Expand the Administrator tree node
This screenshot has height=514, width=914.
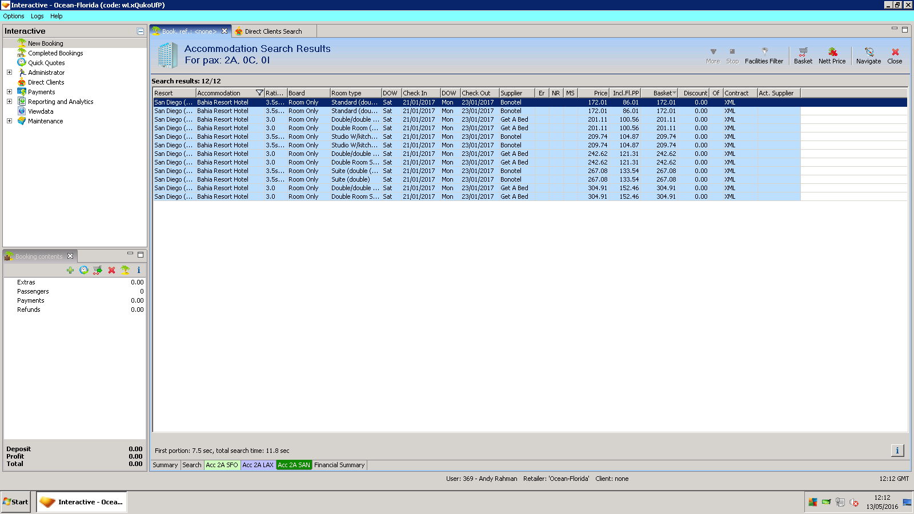point(9,73)
